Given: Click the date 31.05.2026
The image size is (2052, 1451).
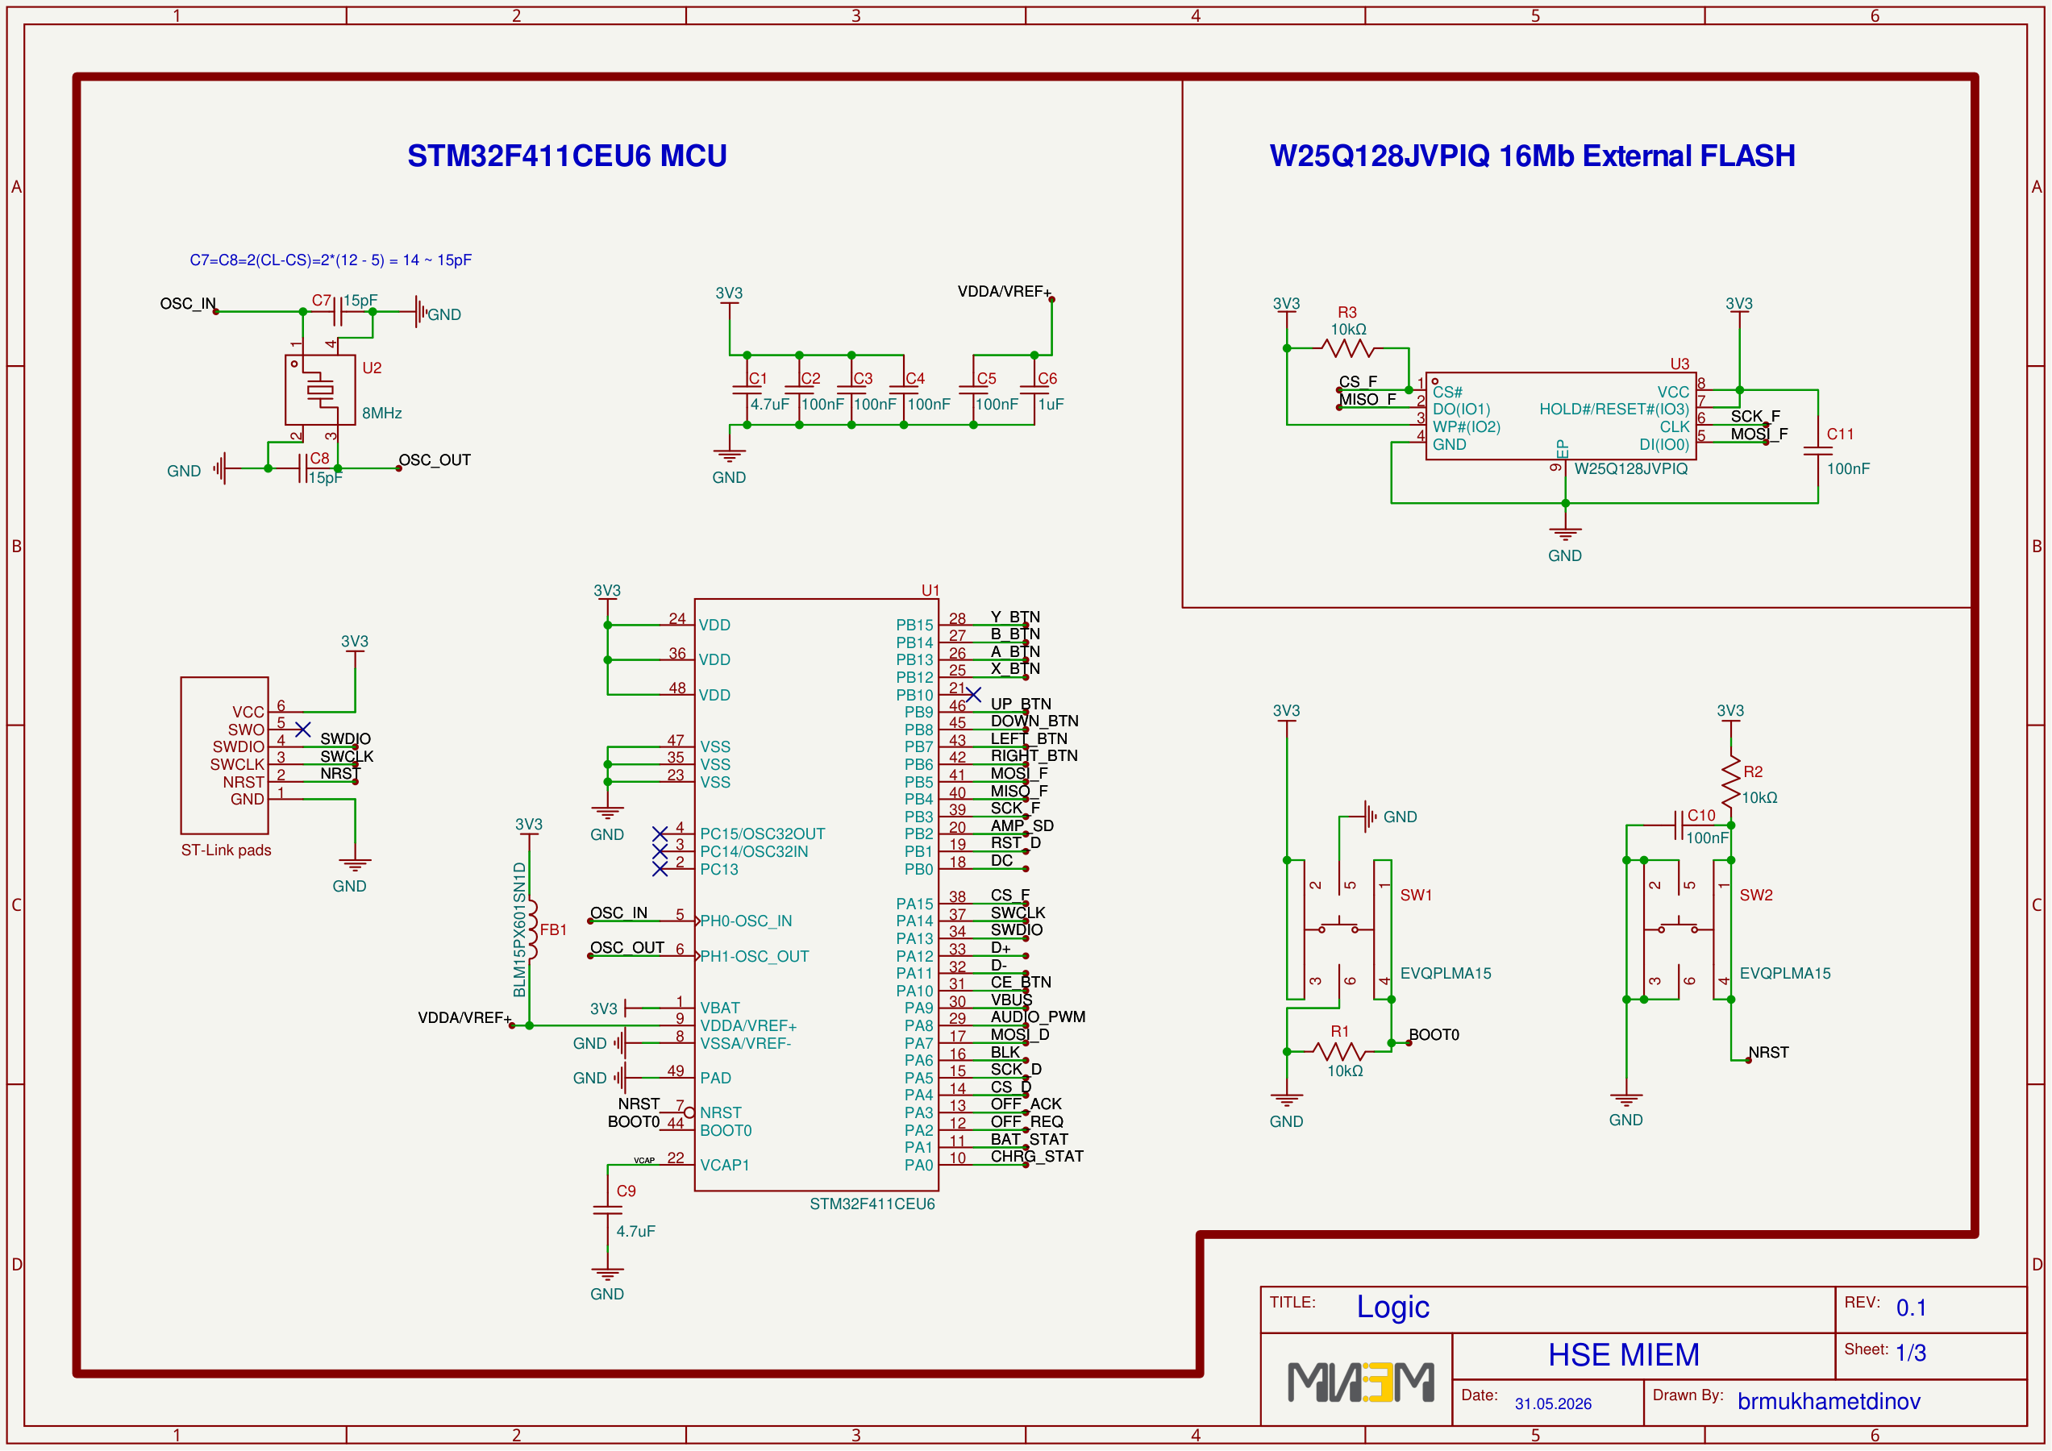Looking at the screenshot, I should (x=1552, y=1403).
